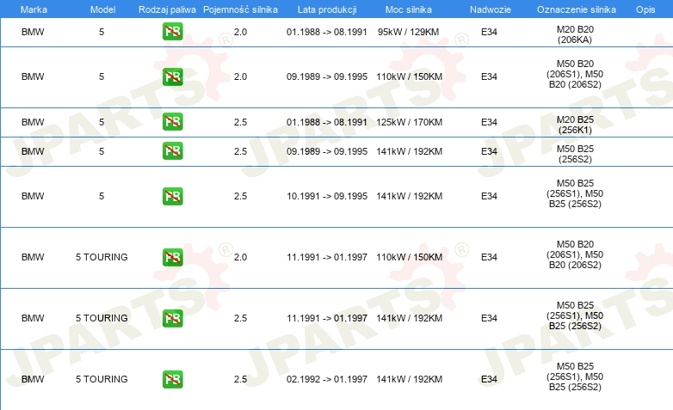
Task: Click the unleaded fuel icon in the 95kW / 129KM row
Action: pos(172,32)
